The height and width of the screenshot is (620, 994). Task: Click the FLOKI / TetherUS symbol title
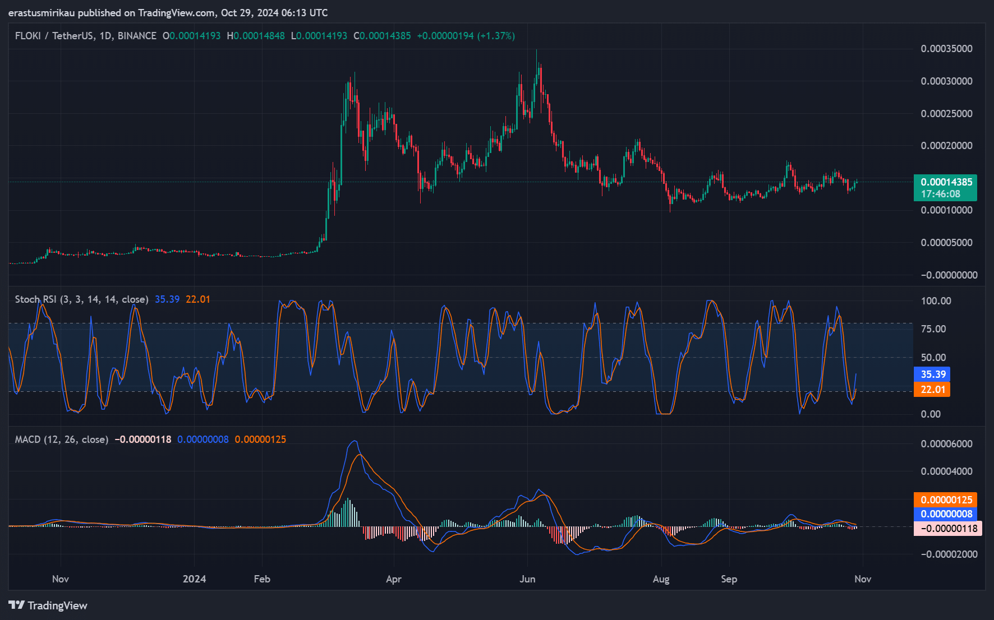[x=86, y=36]
